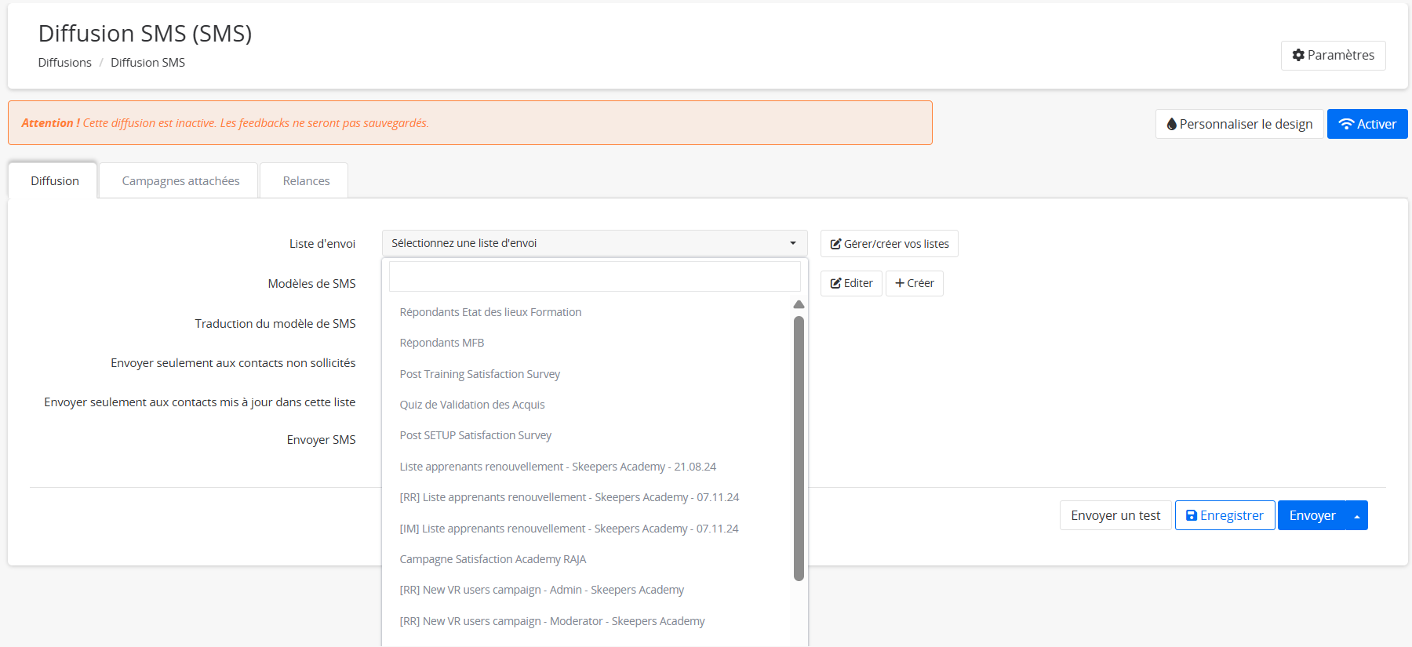1412x647 pixels.
Task: Open the Relances tab
Action: 306,181
